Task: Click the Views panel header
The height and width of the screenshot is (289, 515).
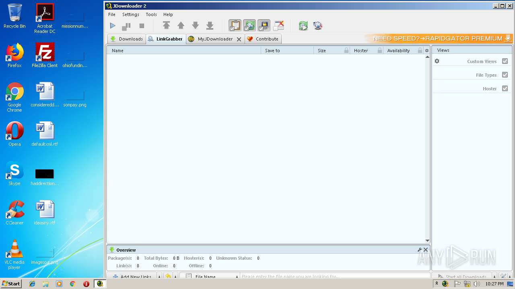Action: click(x=472, y=50)
